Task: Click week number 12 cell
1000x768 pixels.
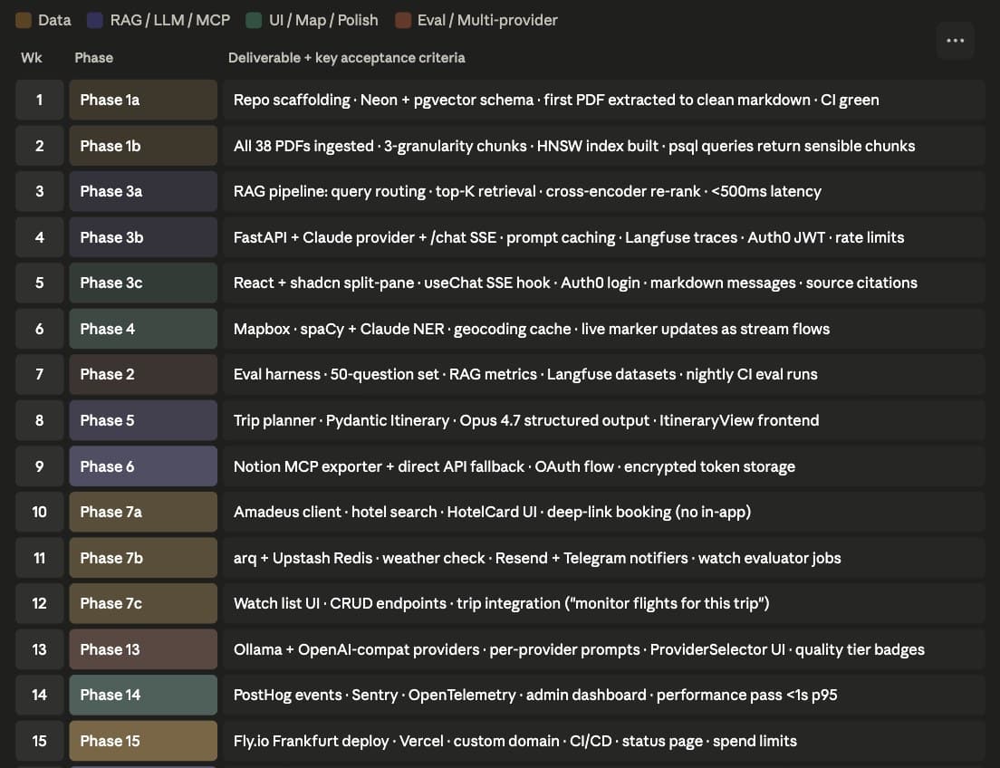Action: tap(40, 603)
